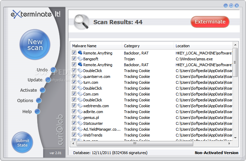Toggle the Com.com checkbox

pos(74,94)
